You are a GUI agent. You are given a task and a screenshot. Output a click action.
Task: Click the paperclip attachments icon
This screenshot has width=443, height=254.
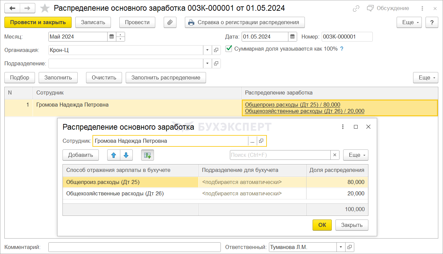(170, 22)
